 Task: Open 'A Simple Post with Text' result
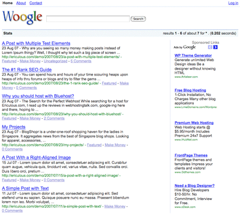25,188
